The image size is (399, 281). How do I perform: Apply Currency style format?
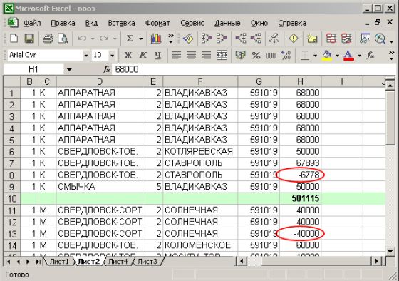pos(240,55)
